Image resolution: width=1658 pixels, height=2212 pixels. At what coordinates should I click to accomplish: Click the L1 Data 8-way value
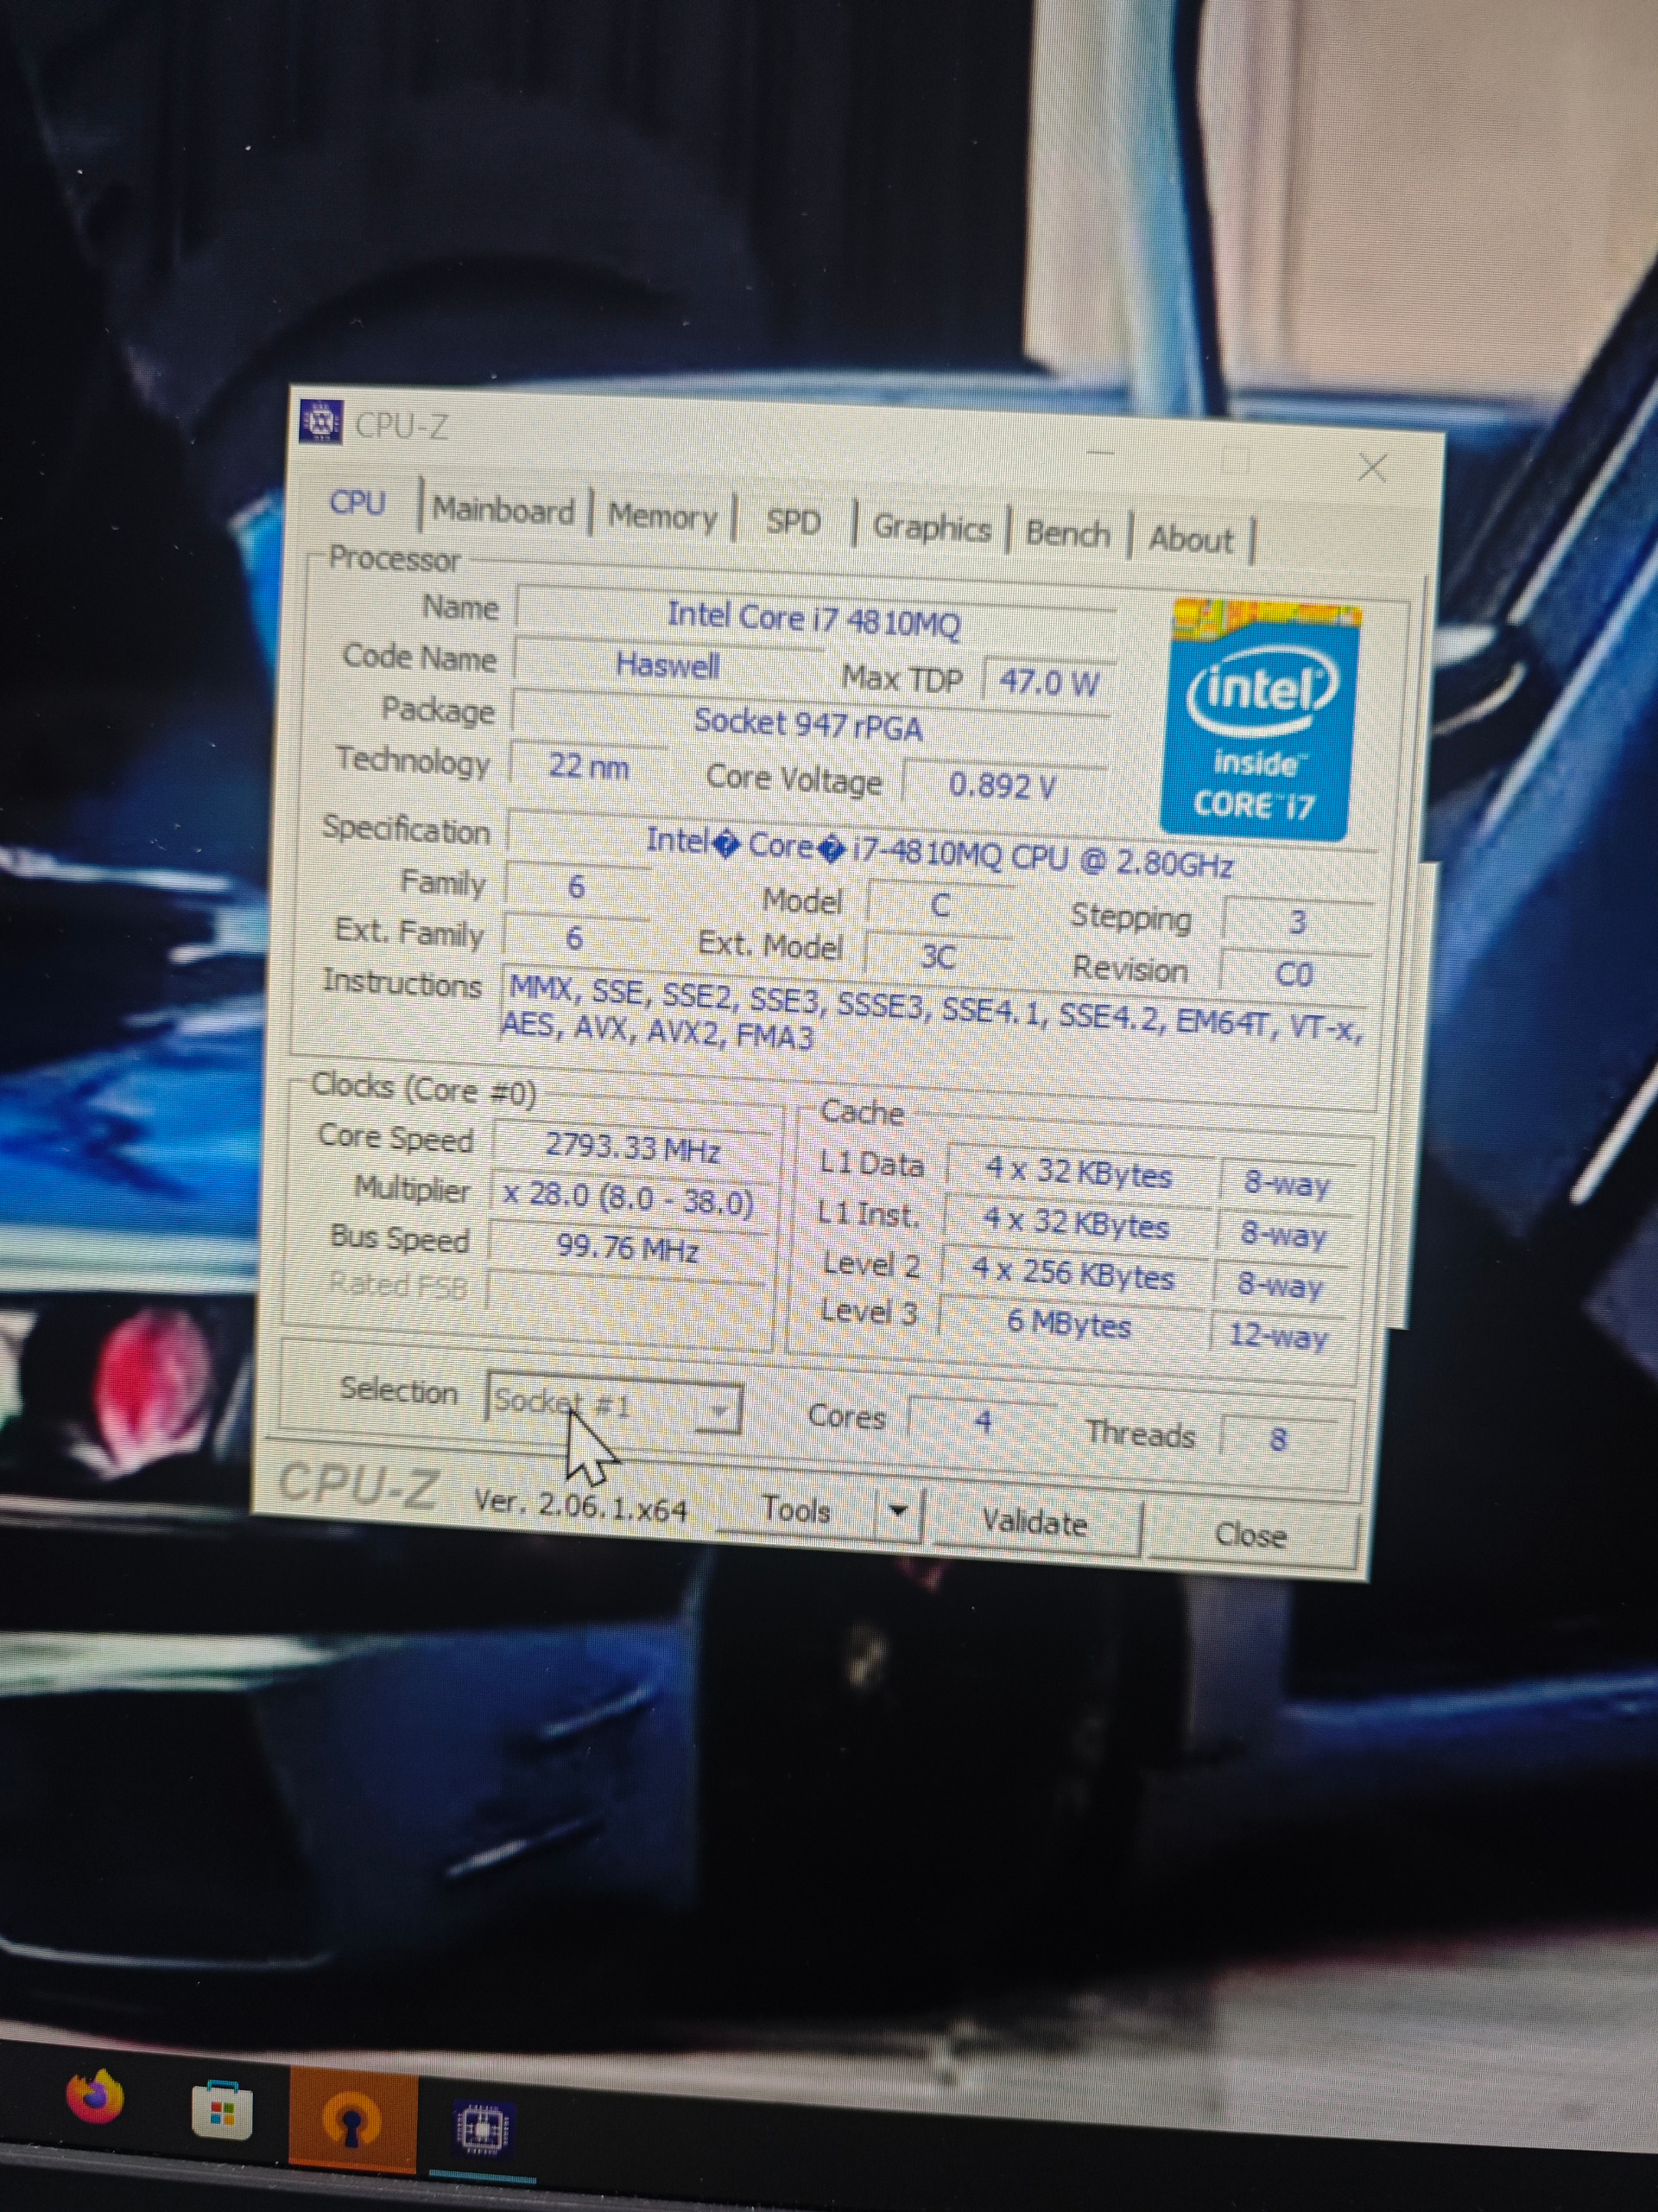tap(1288, 1184)
